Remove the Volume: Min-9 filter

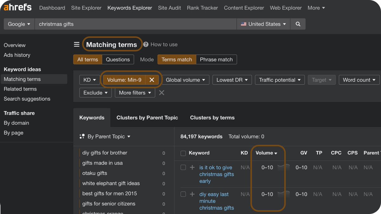152,80
